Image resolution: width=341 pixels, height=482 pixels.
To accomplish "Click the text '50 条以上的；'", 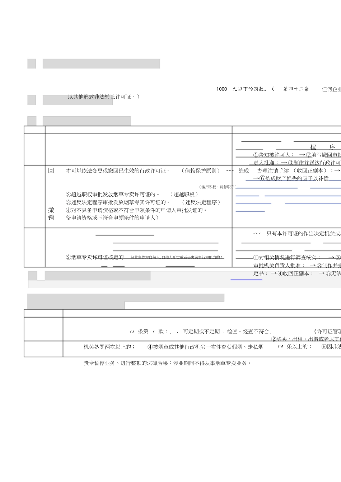I will point(295,347).
